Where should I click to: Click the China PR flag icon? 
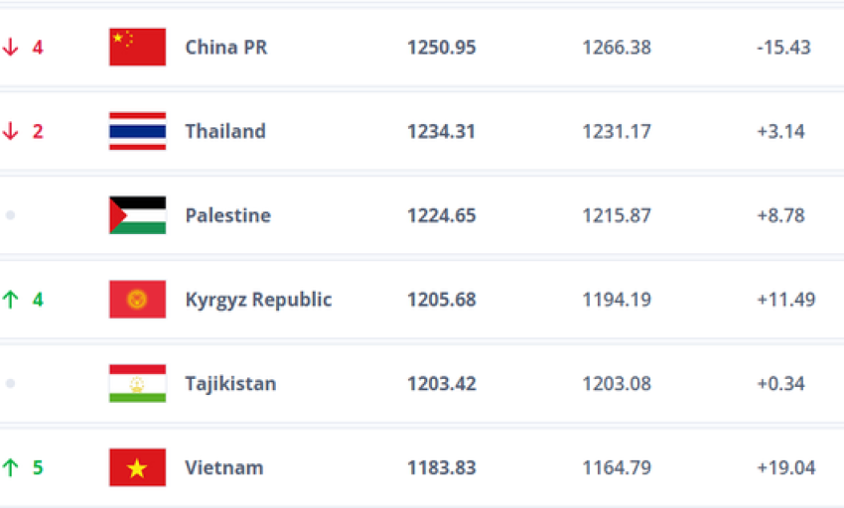click(137, 47)
